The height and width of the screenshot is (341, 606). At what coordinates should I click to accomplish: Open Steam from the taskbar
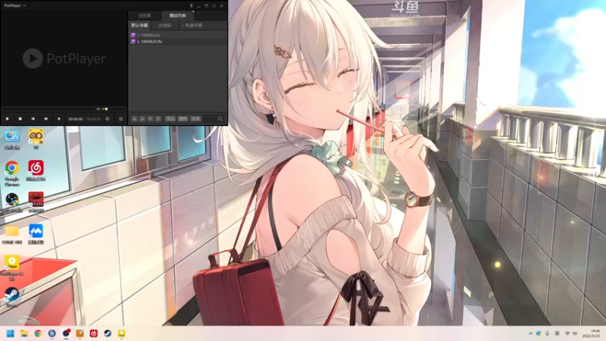[108, 333]
